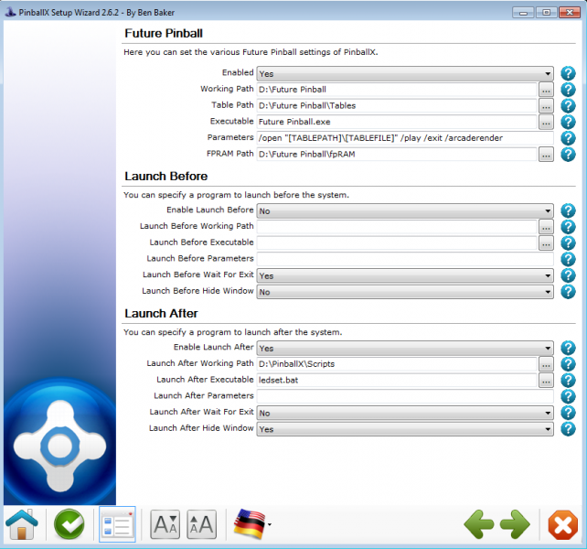Open Launch Before Hide Window dropdown

pos(405,292)
